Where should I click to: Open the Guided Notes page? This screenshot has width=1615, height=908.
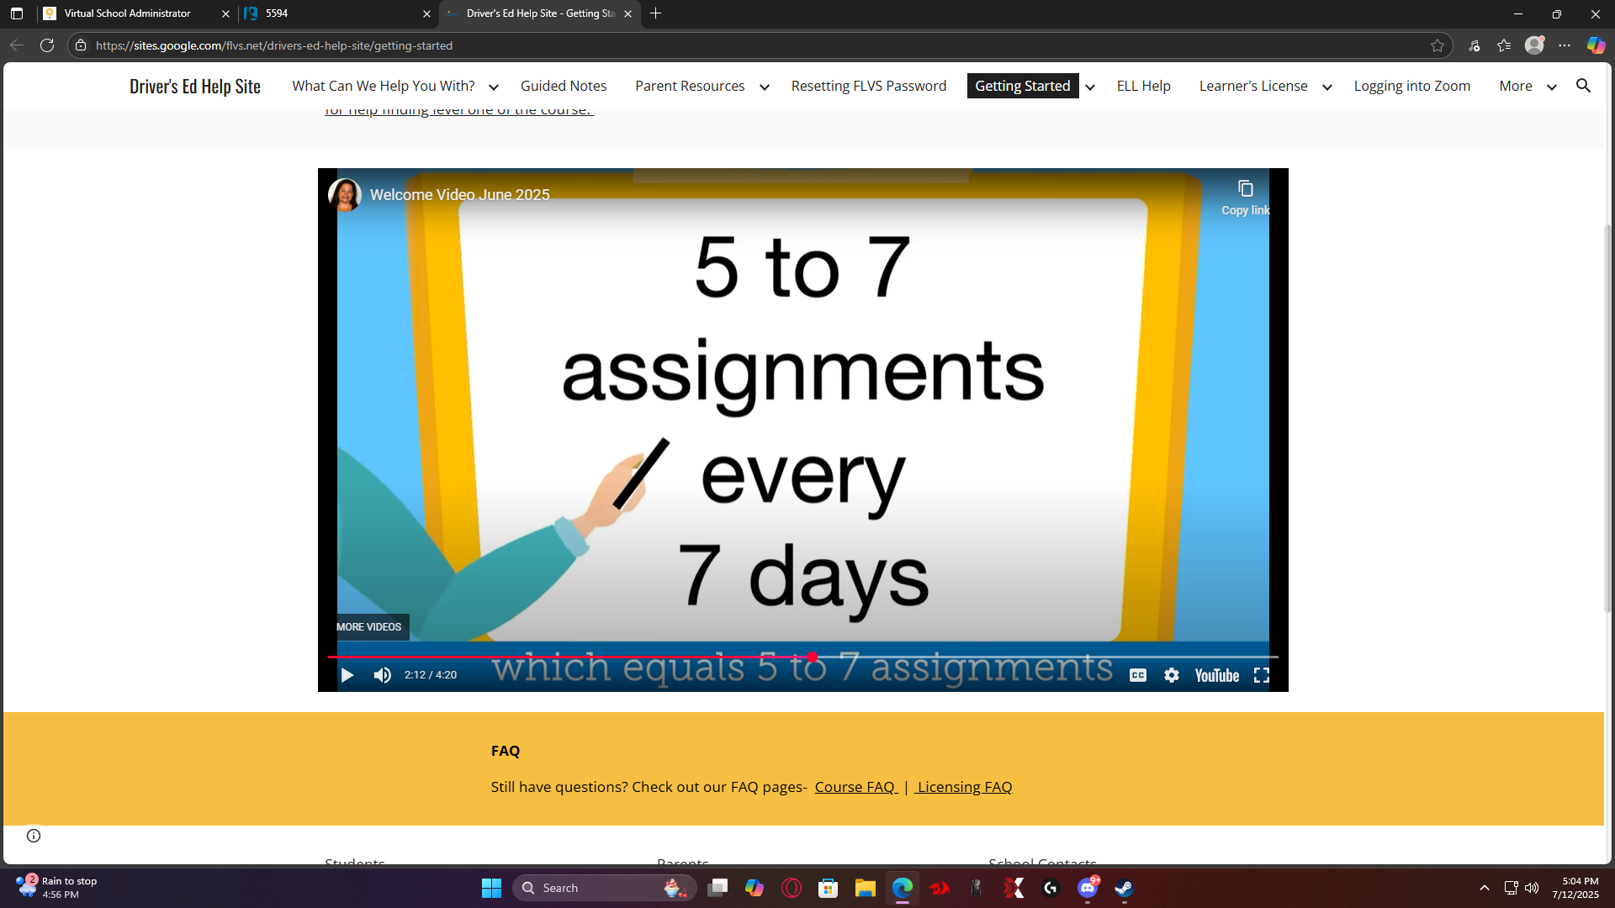(x=563, y=86)
